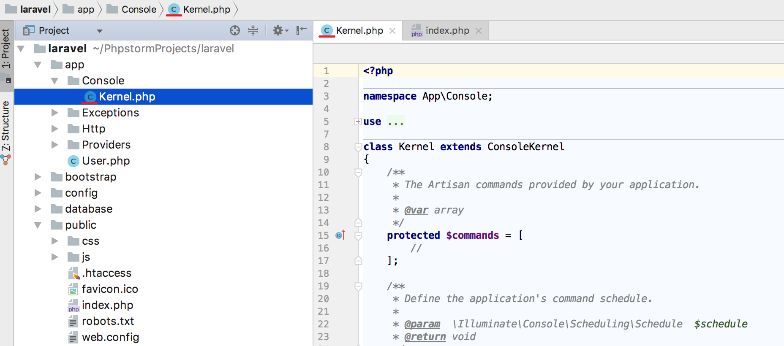Click the fold end marker at line 17
The height and width of the screenshot is (346, 784).
point(358,261)
